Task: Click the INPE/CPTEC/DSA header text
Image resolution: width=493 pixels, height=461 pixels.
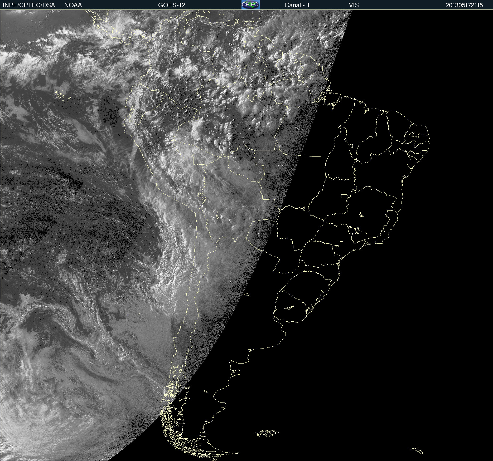Action: (x=29, y=5)
